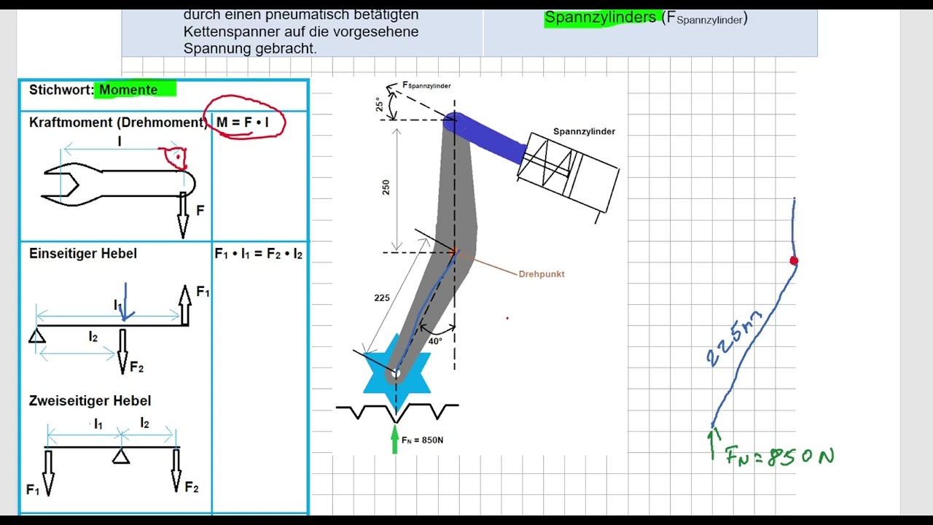The height and width of the screenshot is (525, 933).
Task: Click the "F1" label in the Zweiseitiger Hebel diagram
Action: (34, 490)
